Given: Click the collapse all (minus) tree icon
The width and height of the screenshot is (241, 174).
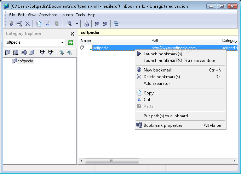Looking at the screenshot, I should coord(51,52).
